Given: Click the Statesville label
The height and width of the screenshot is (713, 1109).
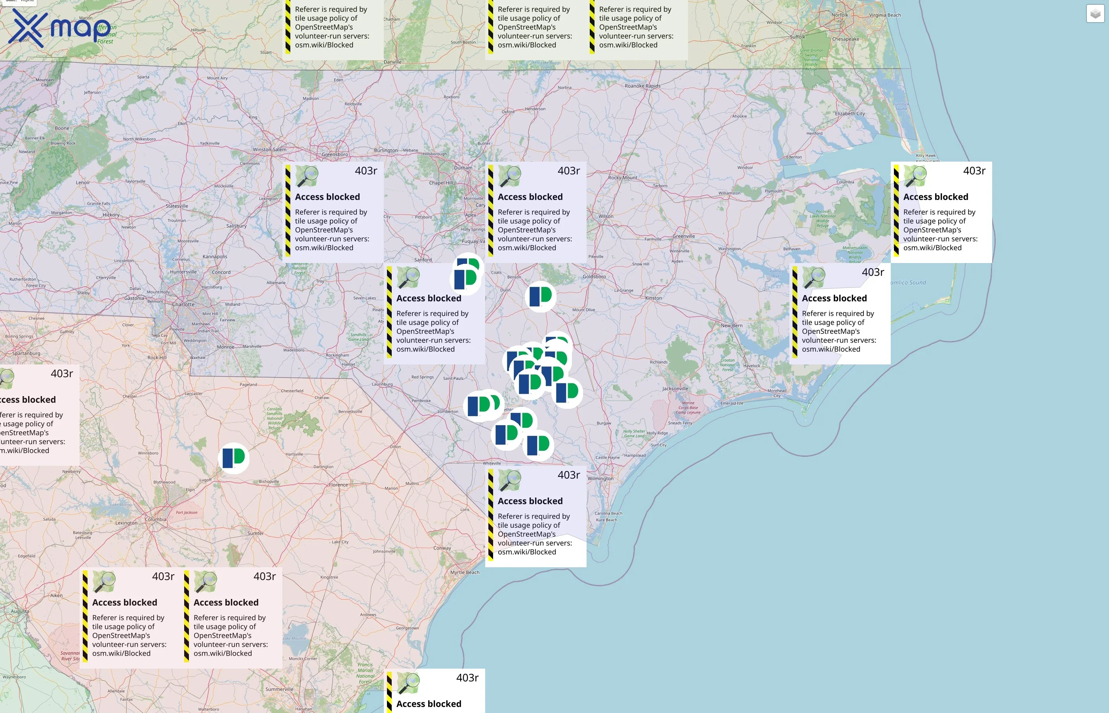Looking at the screenshot, I should [x=177, y=206].
